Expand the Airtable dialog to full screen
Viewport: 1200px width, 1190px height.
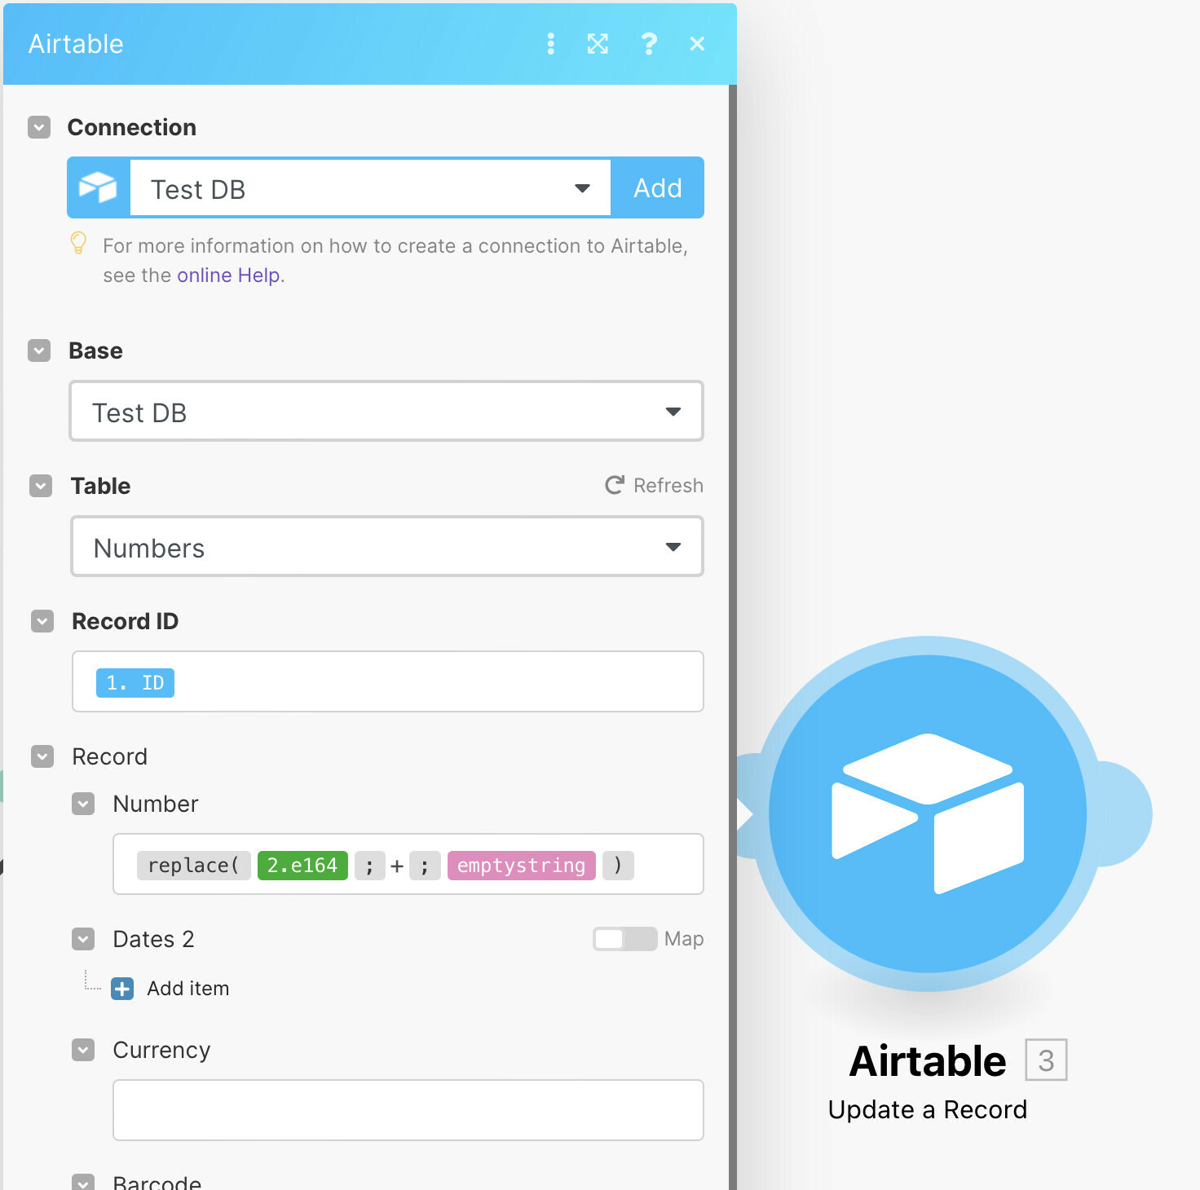pyautogui.click(x=598, y=44)
